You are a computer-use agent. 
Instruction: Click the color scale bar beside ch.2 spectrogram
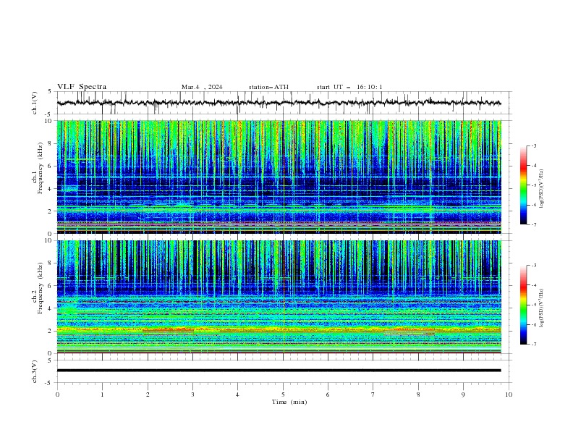coord(523,305)
